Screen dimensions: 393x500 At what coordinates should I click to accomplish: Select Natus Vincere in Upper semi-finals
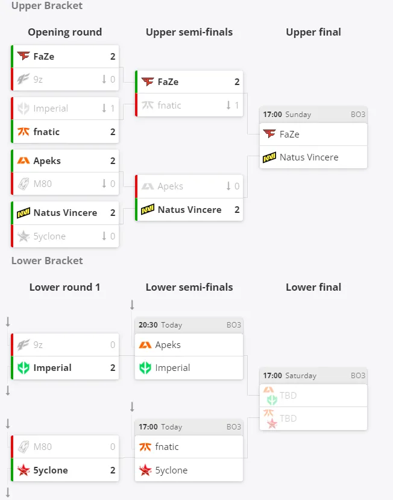(189, 209)
